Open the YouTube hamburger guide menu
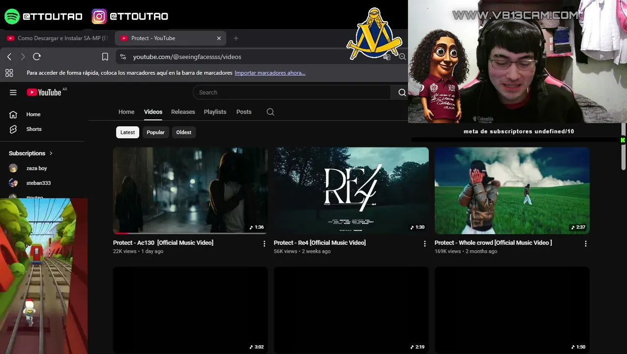The height and width of the screenshot is (354, 627). tap(13, 92)
